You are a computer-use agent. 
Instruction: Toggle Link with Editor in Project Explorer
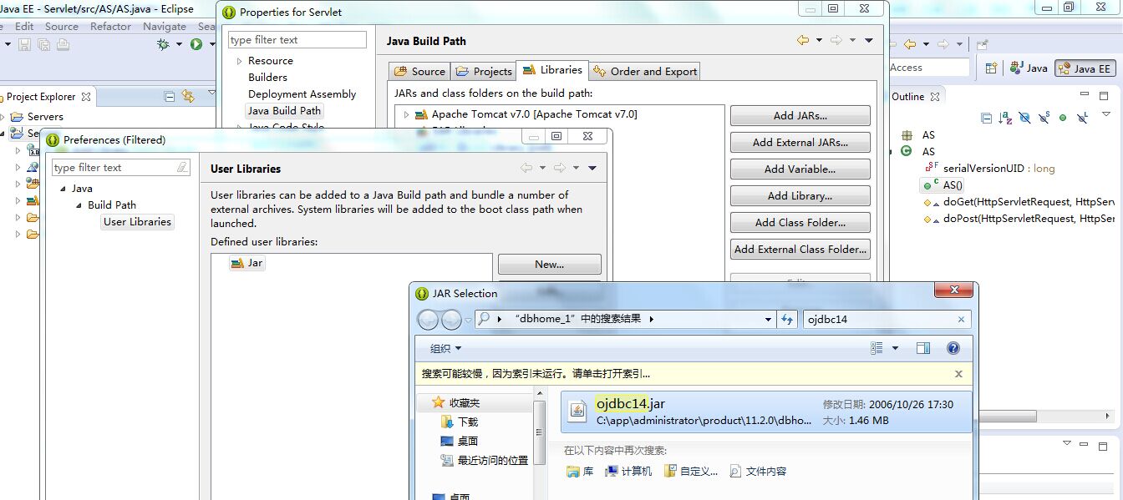coord(188,96)
